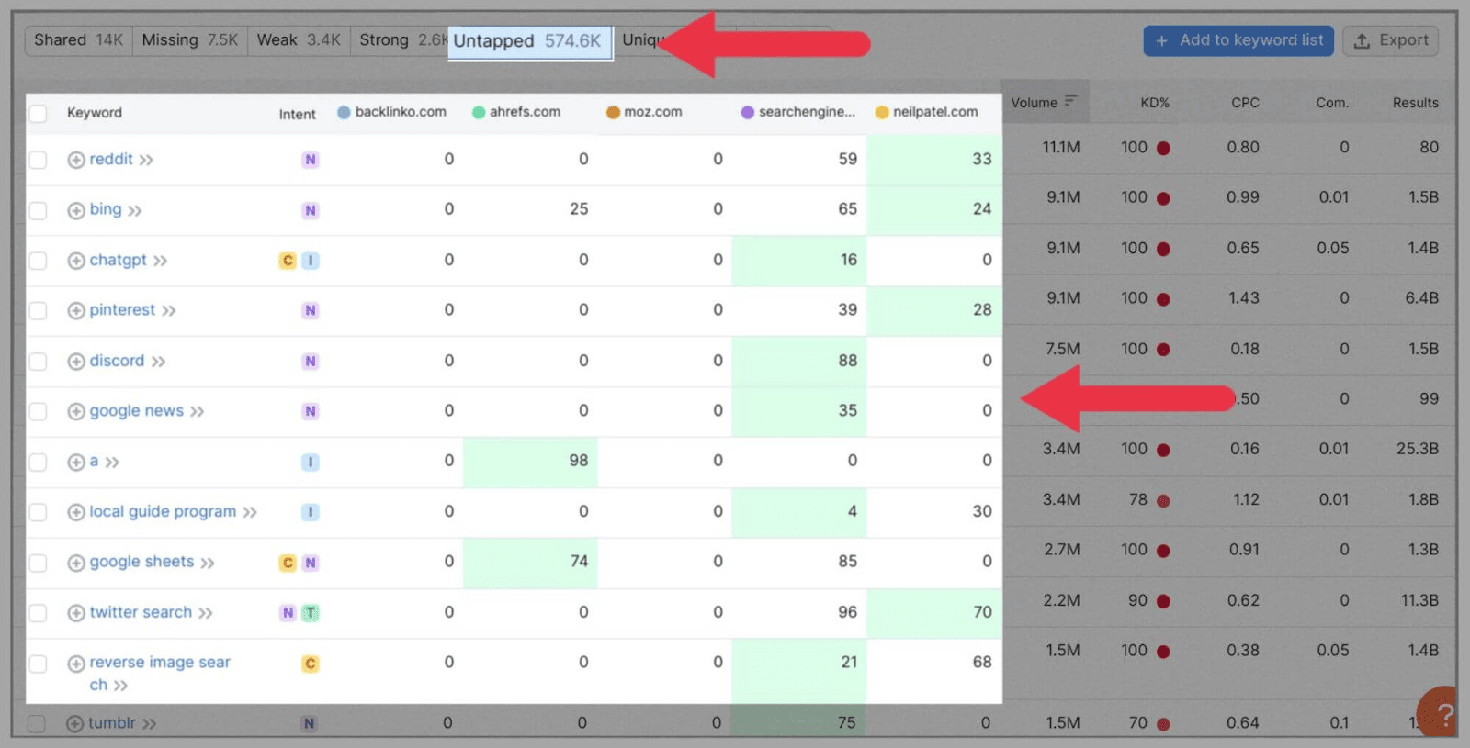The height and width of the screenshot is (748, 1470).
Task: Click the C intent badge for reverse image search
Action: (311, 664)
